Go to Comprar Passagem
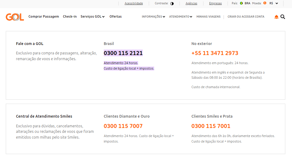The width and height of the screenshot is (292, 162). [43, 17]
